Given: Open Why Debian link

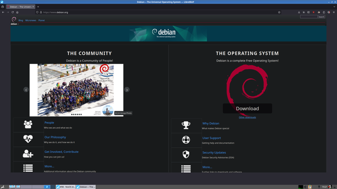Looking at the screenshot, I should (211, 123).
